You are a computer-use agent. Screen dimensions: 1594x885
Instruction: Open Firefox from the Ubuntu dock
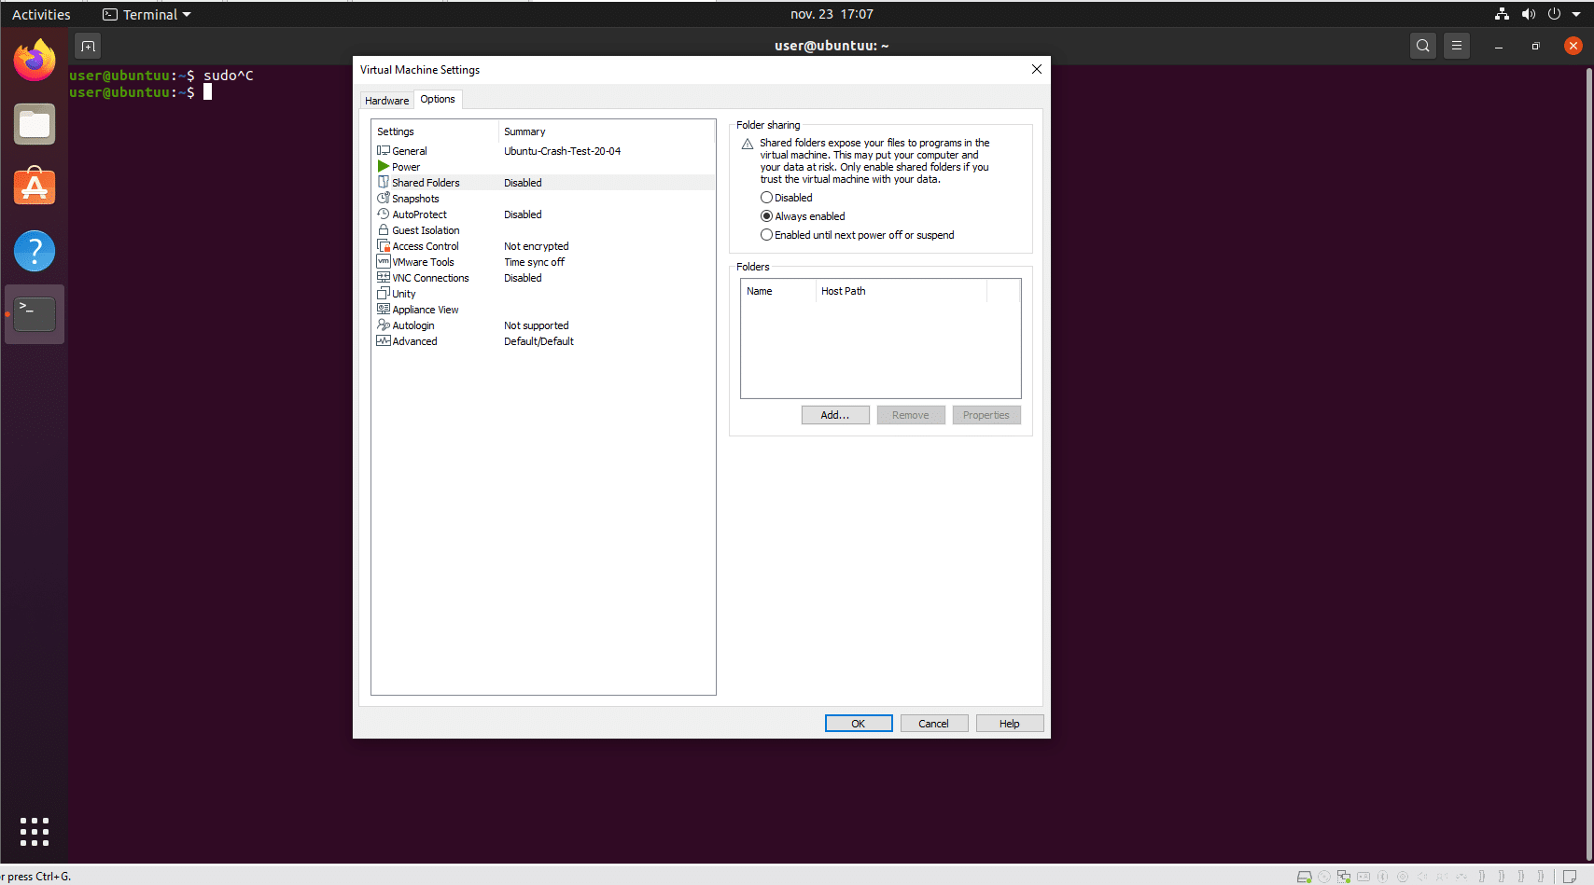[x=35, y=61]
